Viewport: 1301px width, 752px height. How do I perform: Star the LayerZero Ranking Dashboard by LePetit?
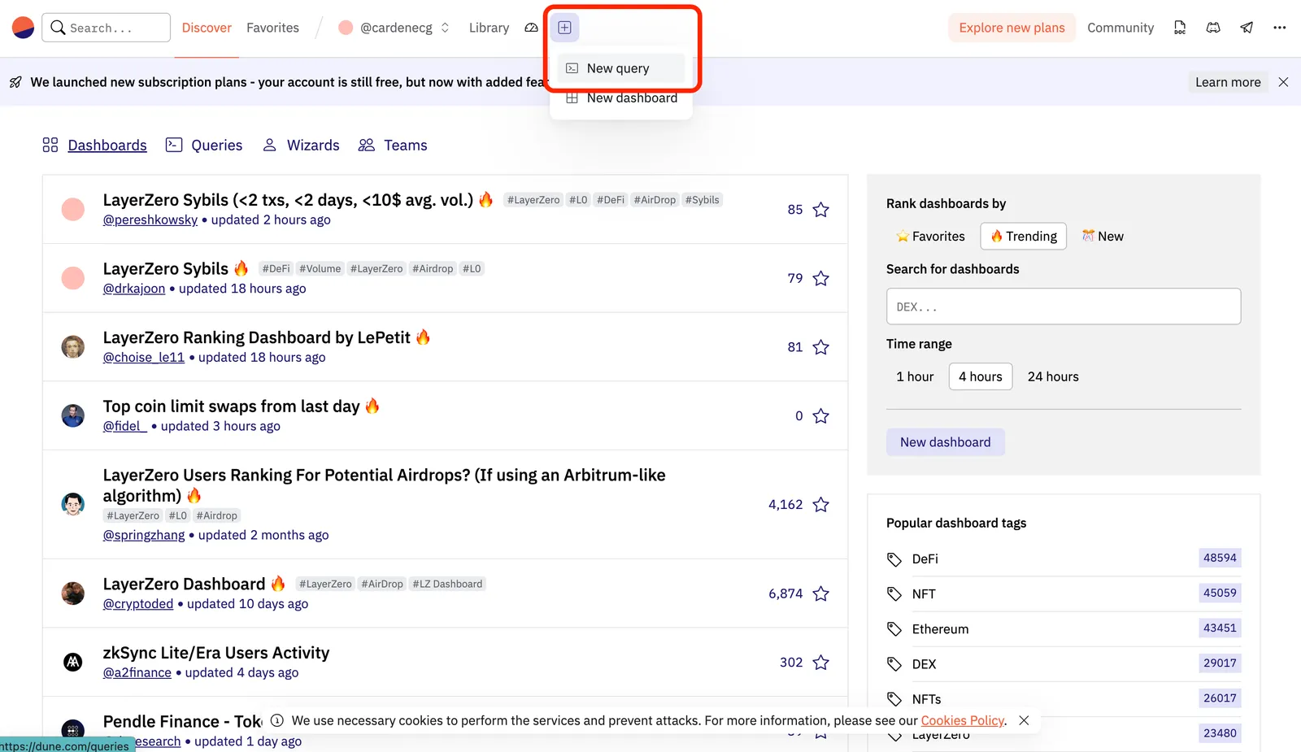(x=821, y=347)
